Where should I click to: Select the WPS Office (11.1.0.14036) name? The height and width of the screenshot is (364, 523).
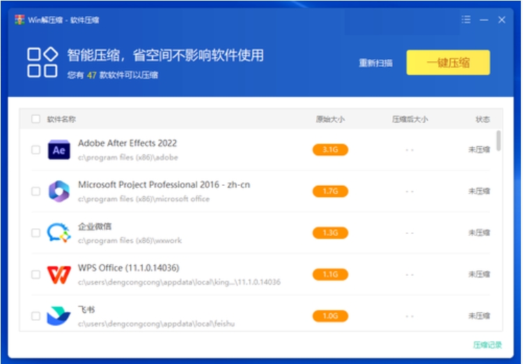coord(128,268)
